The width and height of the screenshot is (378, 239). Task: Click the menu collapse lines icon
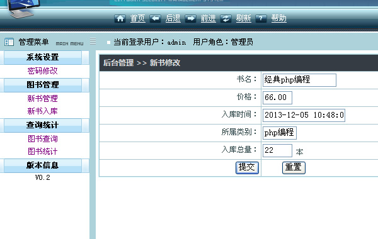[x=93, y=42]
